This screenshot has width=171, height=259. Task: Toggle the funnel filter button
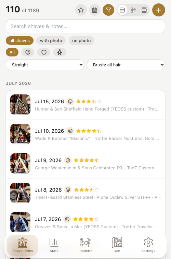(108, 10)
